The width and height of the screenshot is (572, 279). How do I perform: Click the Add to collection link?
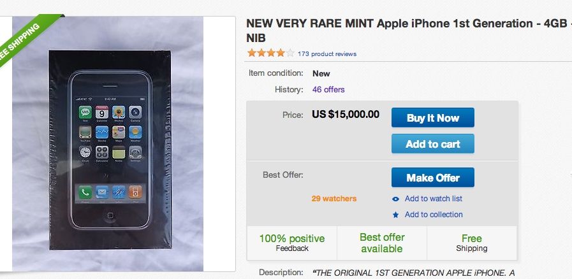[x=434, y=215]
